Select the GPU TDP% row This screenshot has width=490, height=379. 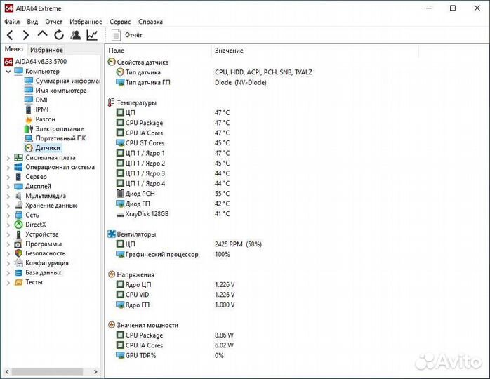[140, 356]
